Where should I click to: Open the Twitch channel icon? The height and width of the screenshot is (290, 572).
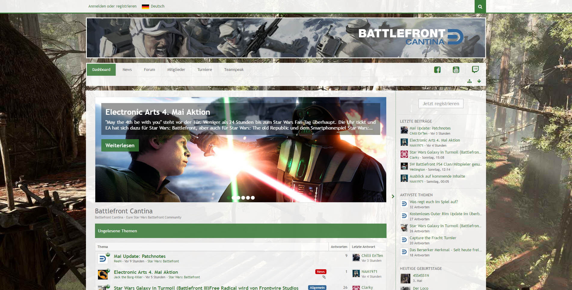click(475, 70)
